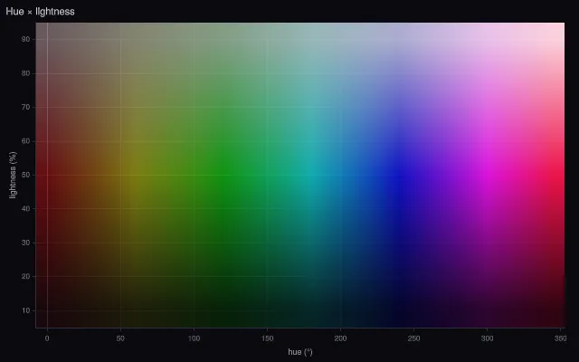The width and height of the screenshot is (579, 362).
Task: Click the 0 tick label on the hue axis
Action: (x=47, y=338)
